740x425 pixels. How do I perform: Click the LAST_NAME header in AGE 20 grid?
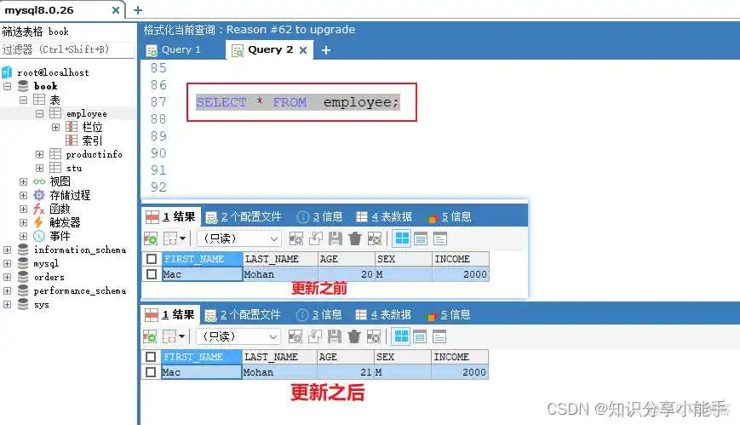(281, 259)
